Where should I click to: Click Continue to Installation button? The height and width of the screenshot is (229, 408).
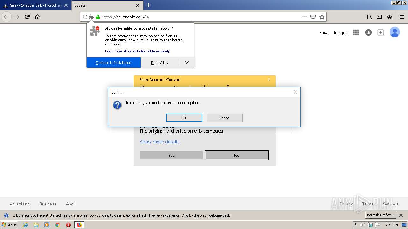pyautogui.click(x=113, y=63)
